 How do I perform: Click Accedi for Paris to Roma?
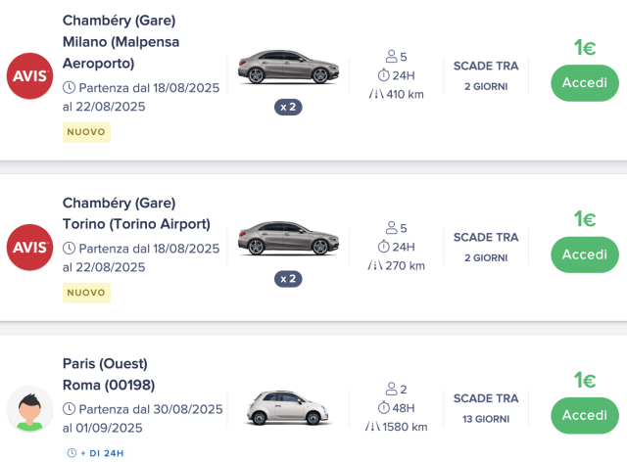[585, 415]
